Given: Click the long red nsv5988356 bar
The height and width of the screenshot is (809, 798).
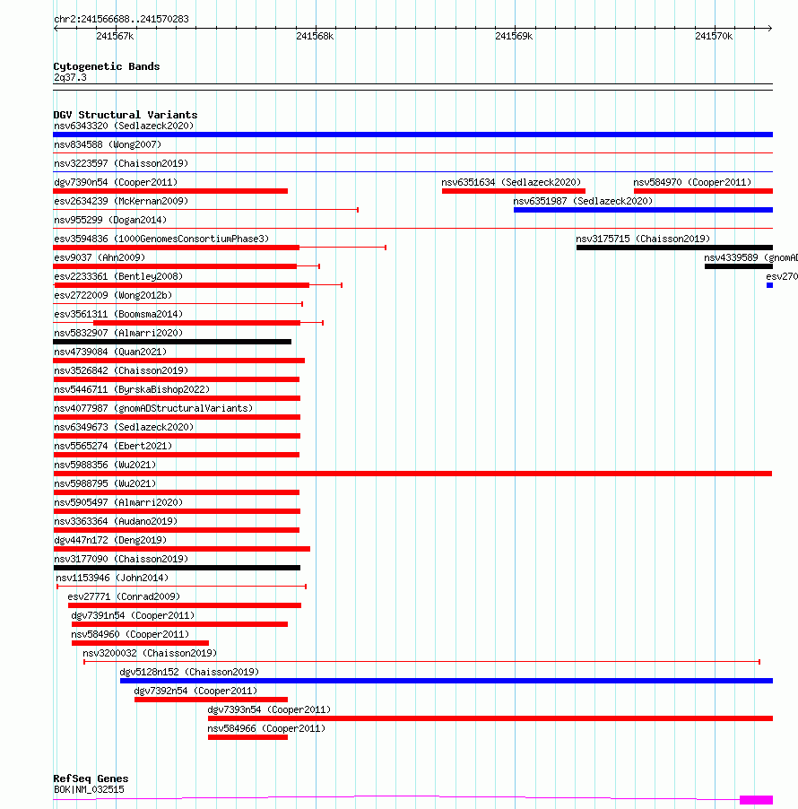Looking at the screenshot, I should 412,474.
